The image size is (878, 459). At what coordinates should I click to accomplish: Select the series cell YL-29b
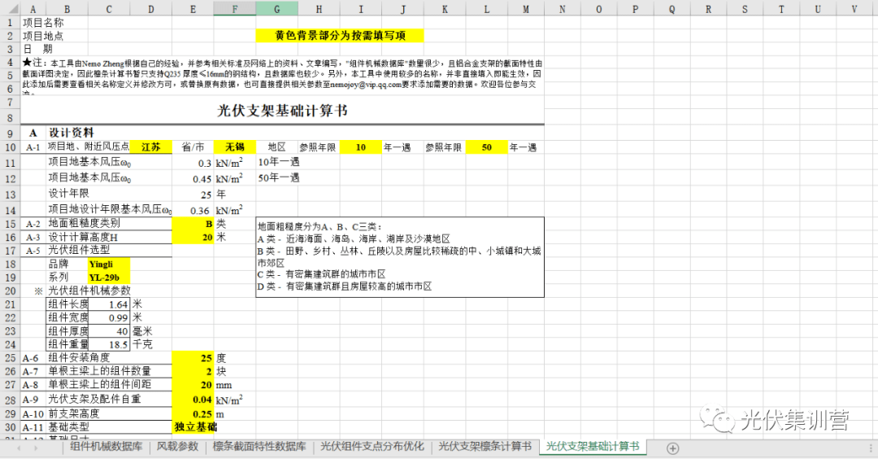[109, 278]
